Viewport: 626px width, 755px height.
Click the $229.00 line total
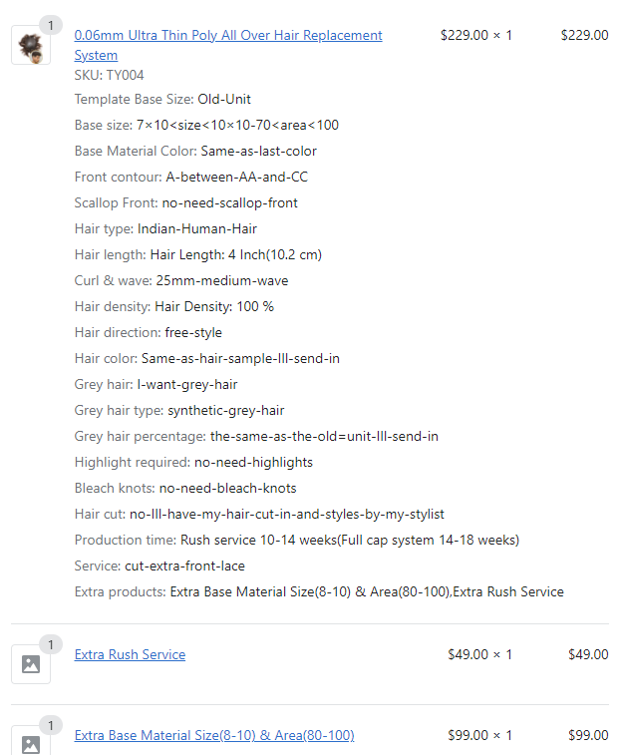584,35
